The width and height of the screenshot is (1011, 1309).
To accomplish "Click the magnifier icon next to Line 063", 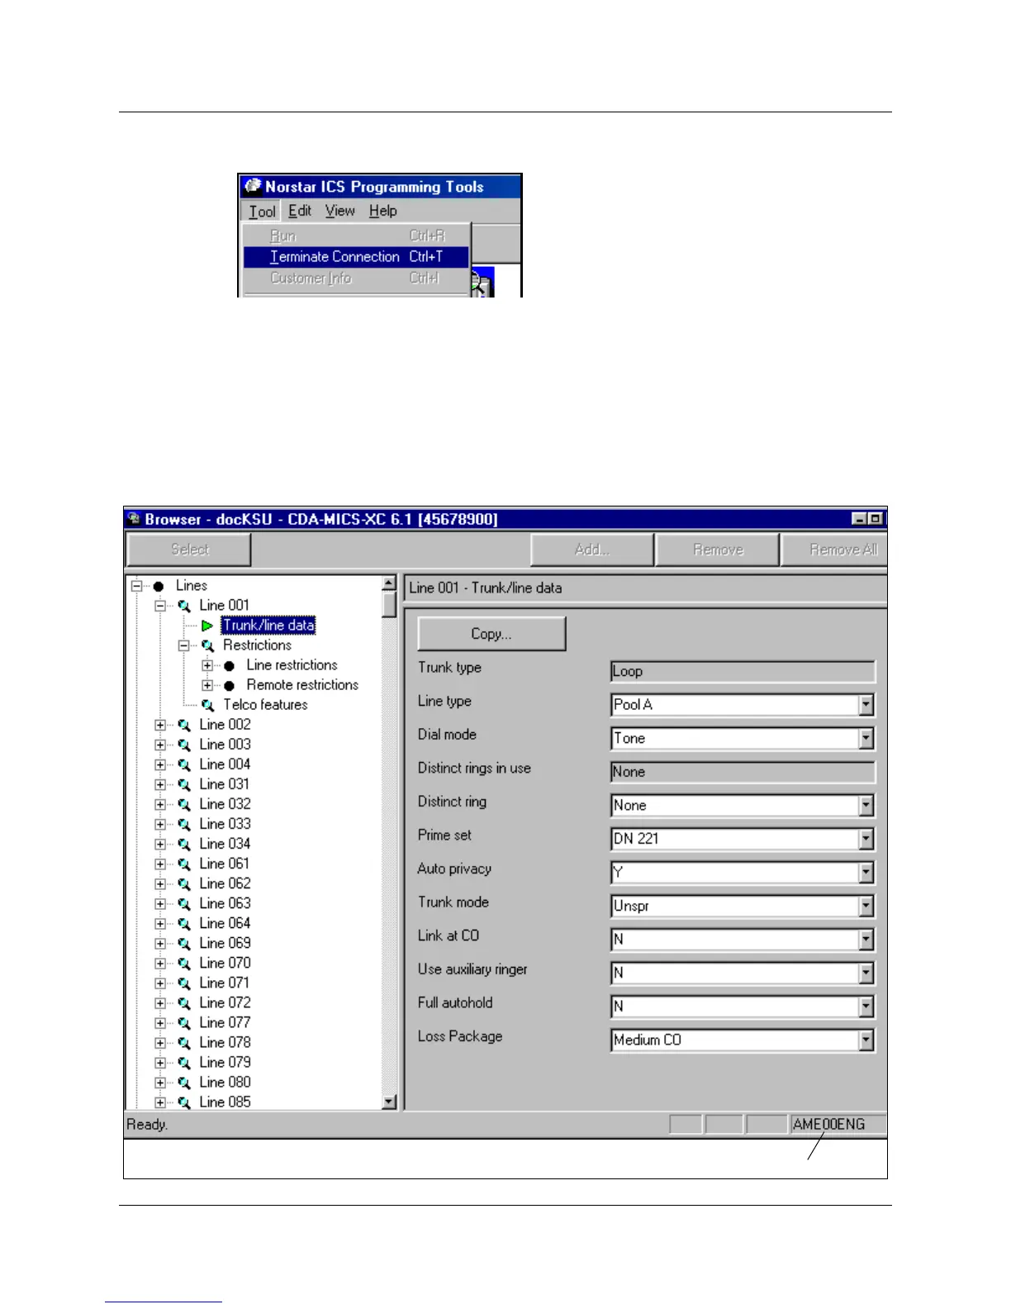I will tap(184, 903).
